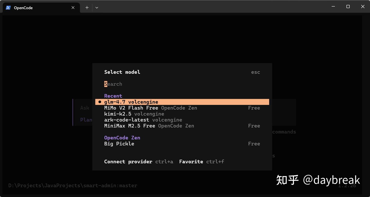Open a new terminal tab
This screenshot has width=370, height=197.
(x=87, y=8)
